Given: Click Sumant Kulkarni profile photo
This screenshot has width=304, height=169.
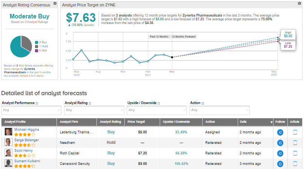Looking at the screenshot, I should click(x=8, y=163).
